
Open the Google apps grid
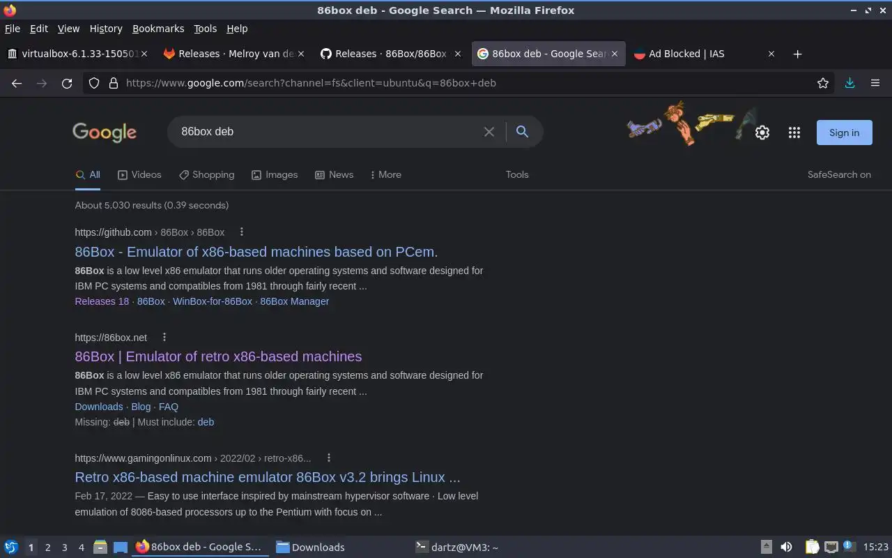794,133
